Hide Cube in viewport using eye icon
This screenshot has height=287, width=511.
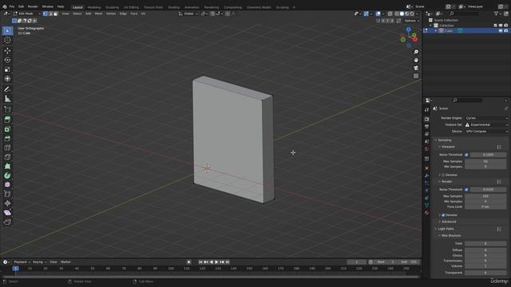pyautogui.click(x=501, y=30)
